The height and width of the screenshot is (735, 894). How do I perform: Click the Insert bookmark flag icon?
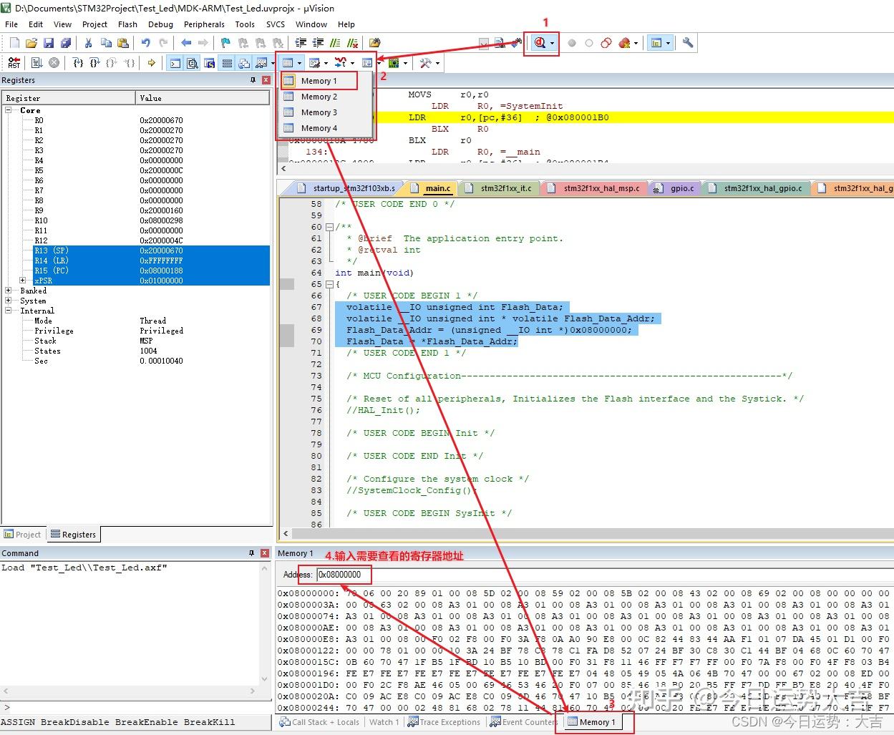tap(225, 43)
